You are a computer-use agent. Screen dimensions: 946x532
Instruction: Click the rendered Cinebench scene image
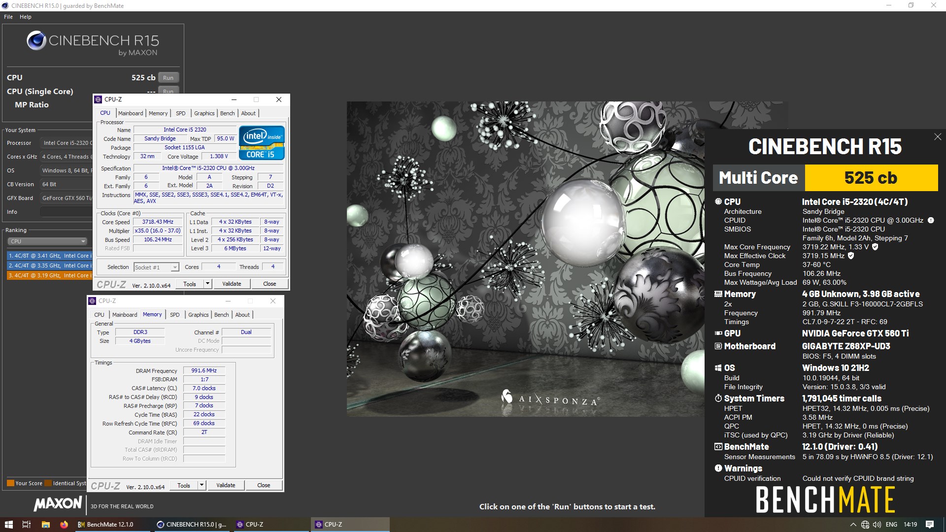[x=525, y=259]
